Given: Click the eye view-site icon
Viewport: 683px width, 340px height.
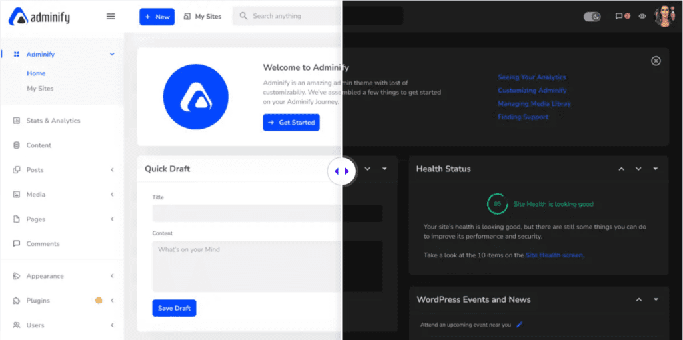Looking at the screenshot, I should (642, 16).
